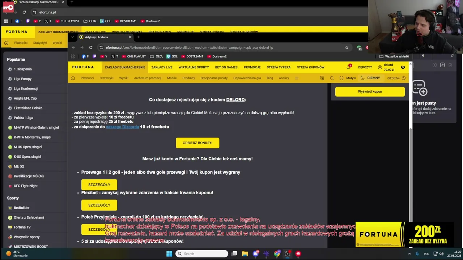Open Stacjonarne punkty link

coord(214,78)
